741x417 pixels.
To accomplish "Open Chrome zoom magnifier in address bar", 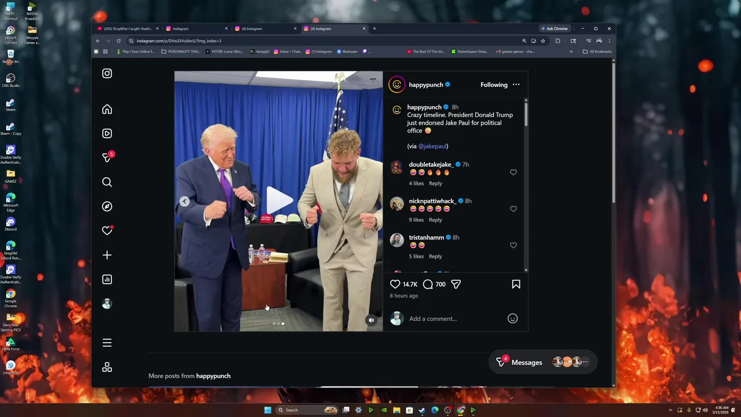I will click(x=524, y=41).
